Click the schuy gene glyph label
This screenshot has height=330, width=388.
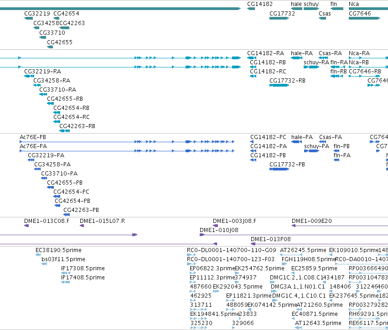point(311,4)
